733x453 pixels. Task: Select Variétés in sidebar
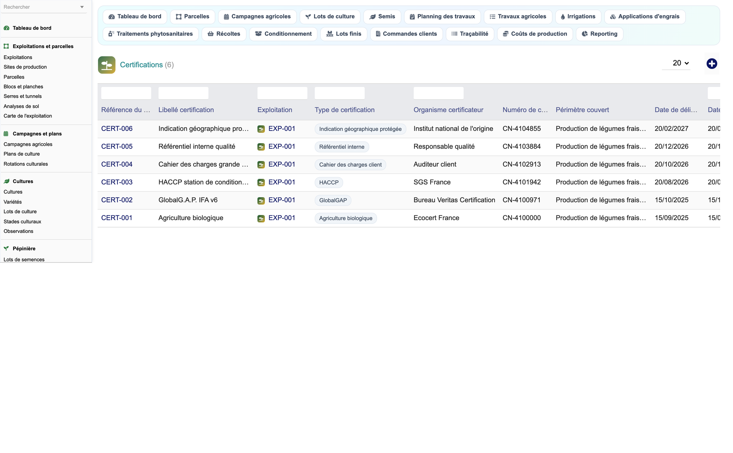point(12,202)
